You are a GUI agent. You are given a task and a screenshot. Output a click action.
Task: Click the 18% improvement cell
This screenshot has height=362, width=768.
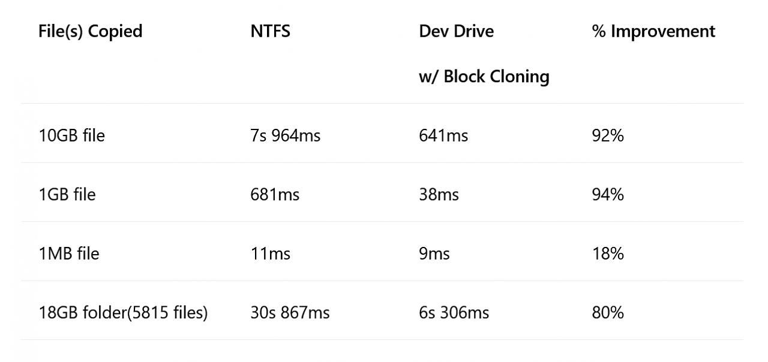click(608, 254)
